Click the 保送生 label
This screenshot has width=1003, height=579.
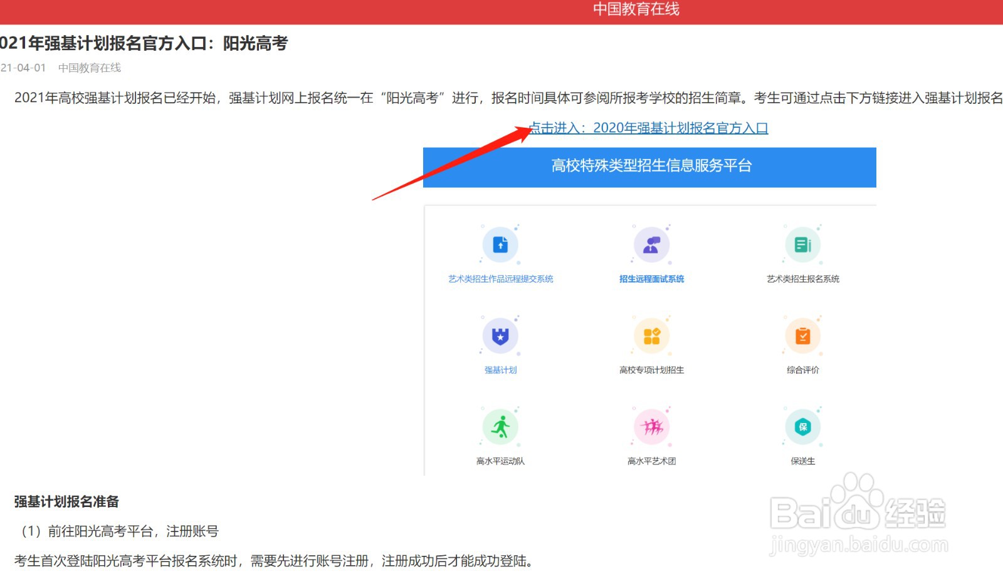click(803, 461)
